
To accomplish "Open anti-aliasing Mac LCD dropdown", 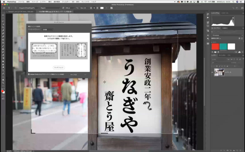I will point(84,8).
